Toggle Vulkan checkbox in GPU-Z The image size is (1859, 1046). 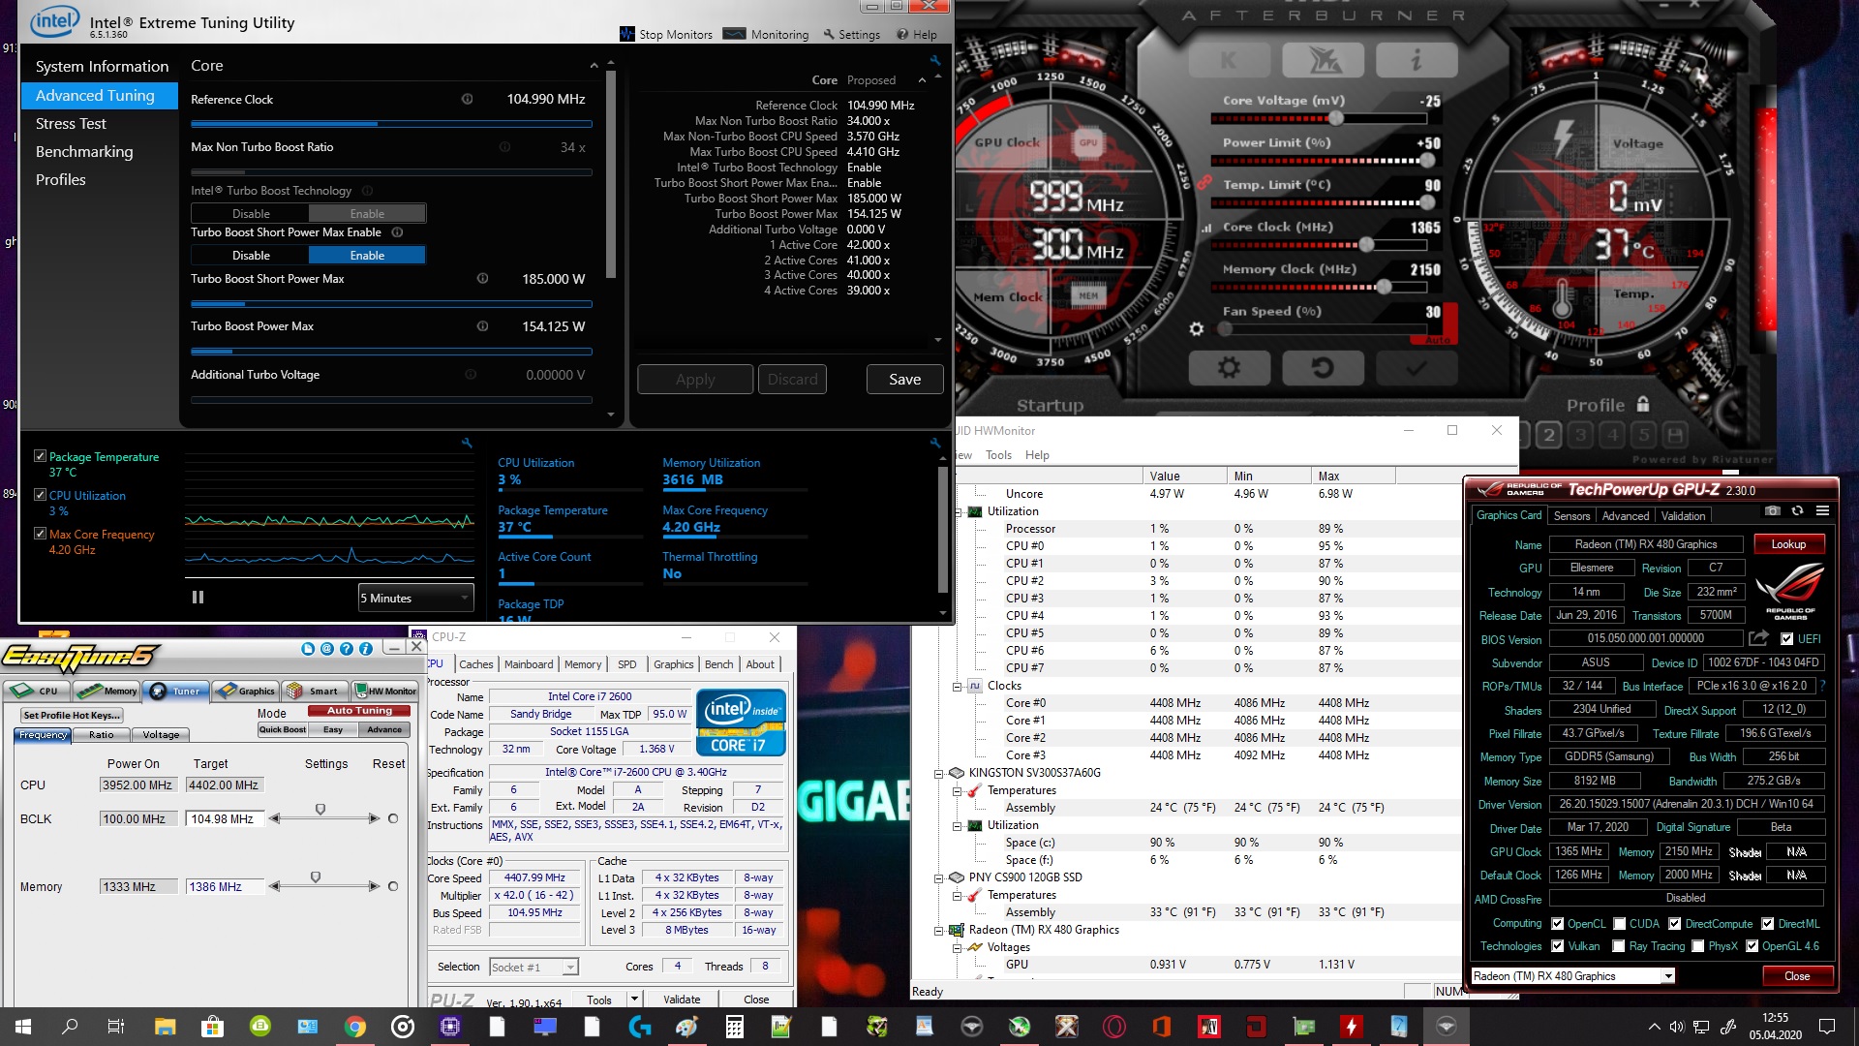click(x=1557, y=946)
